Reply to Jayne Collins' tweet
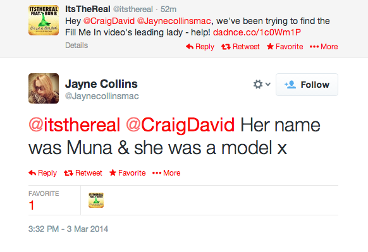Image resolution: width=368 pixels, height=252 pixels. (x=42, y=173)
